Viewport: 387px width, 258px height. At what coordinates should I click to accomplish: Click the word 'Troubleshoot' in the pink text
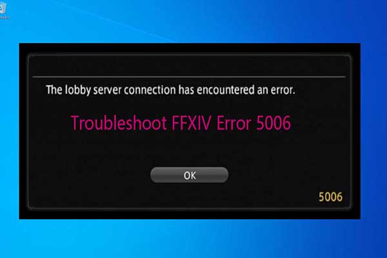click(x=119, y=123)
